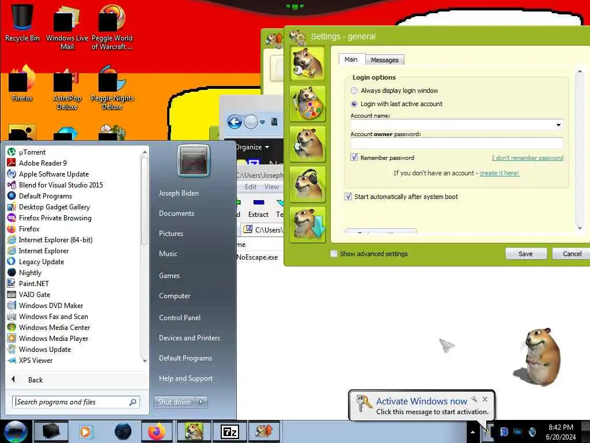Click Cancel in settings dialog
Viewport: 590px width, 443px height.
(571, 254)
